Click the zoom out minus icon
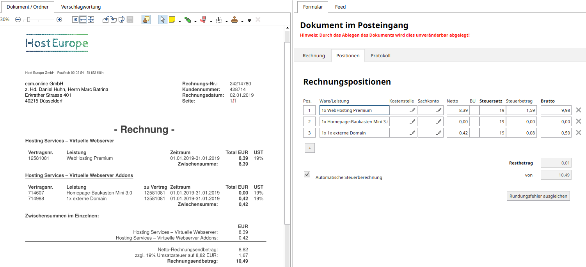The width and height of the screenshot is (586, 267). tap(18, 19)
